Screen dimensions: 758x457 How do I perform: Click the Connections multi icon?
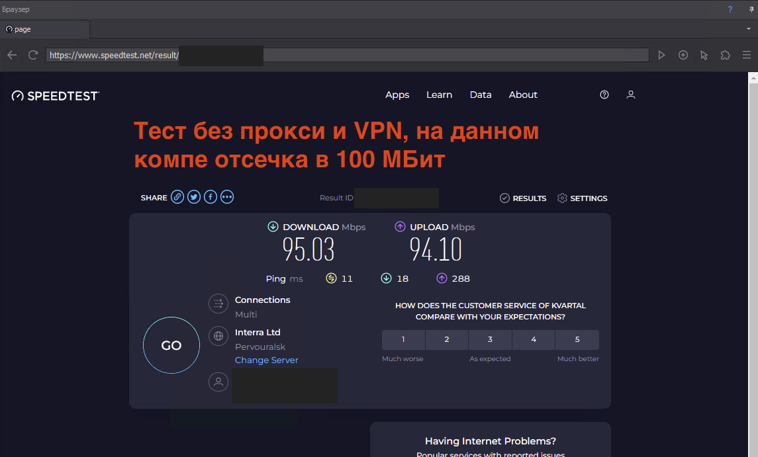pos(218,304)
